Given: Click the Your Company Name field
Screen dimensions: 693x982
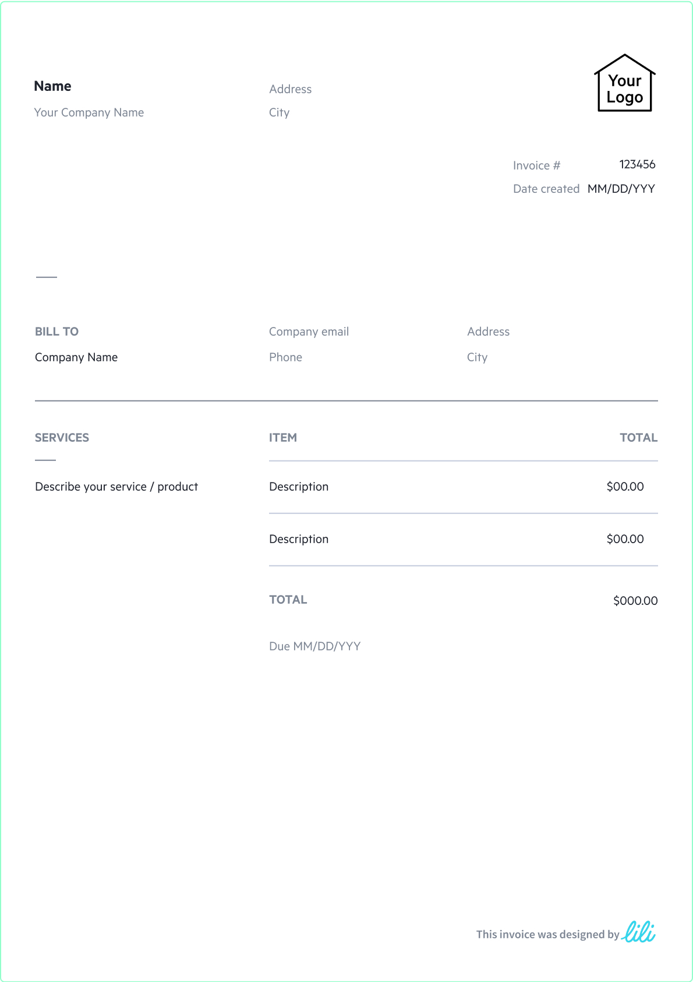Looking at the screenshot, I should [89, 112].
